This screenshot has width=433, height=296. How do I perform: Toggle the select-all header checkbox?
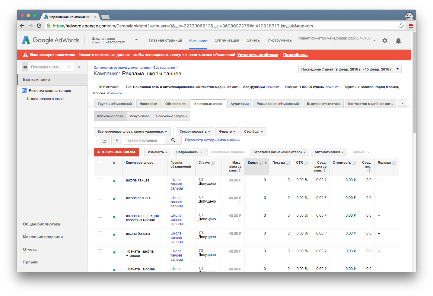click(x=100, y=163)
